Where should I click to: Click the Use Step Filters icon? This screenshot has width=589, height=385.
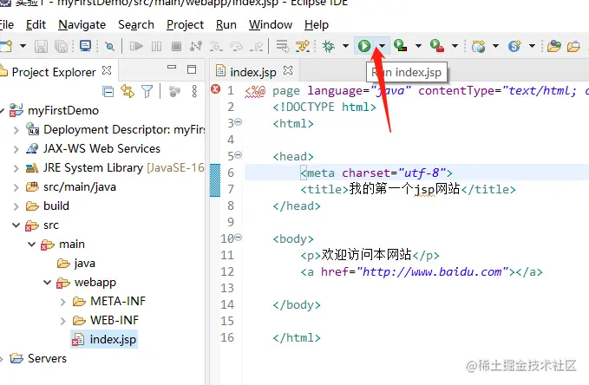[303, 46]
